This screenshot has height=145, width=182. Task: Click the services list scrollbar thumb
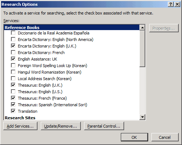pyautogui.click(x=142, y=49)
